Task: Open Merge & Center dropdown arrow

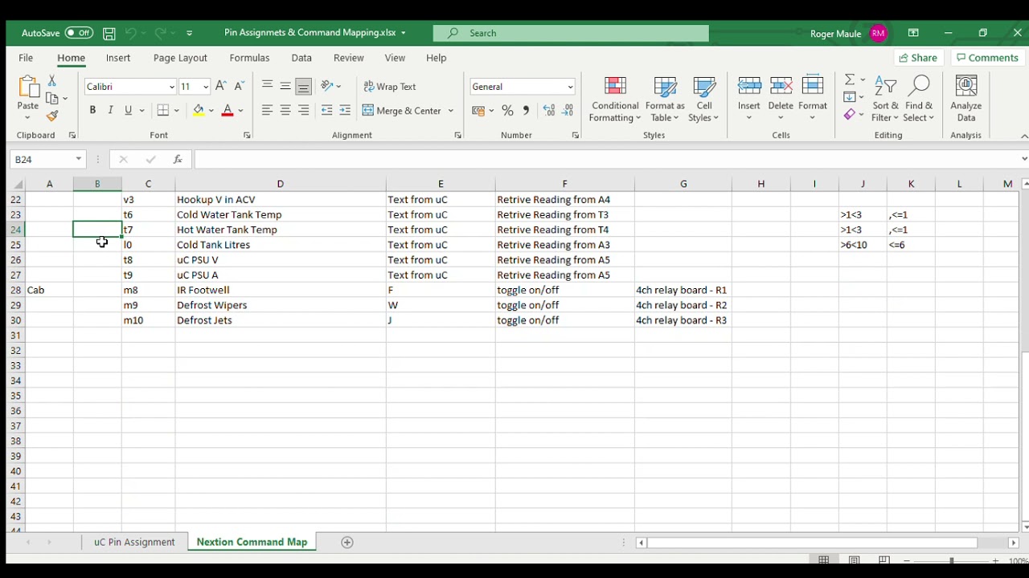Action: [451, 111]
